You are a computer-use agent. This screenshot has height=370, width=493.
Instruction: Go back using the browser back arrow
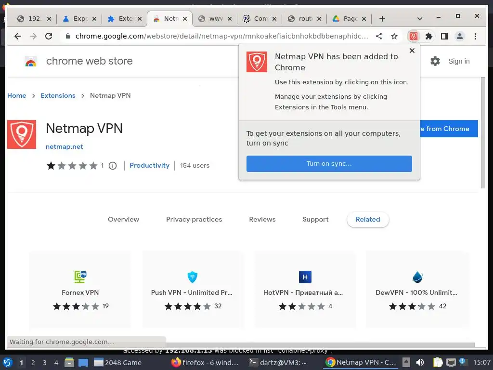(x=18, y=36)
